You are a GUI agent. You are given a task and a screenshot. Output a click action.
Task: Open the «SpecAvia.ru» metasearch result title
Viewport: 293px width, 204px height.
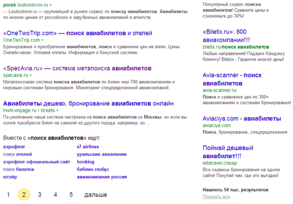pyautogui.click(x=77, y=69)
